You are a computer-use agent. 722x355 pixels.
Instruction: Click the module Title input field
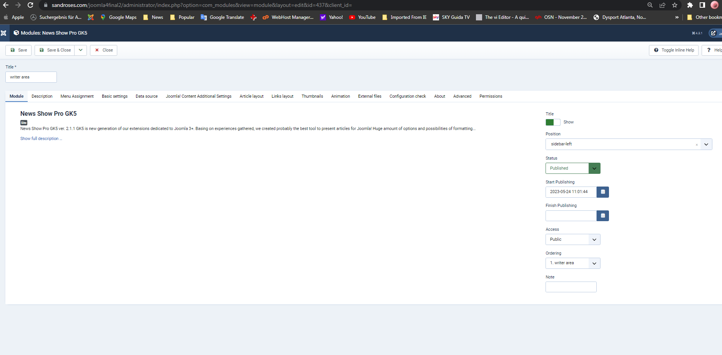coord(31,77)
